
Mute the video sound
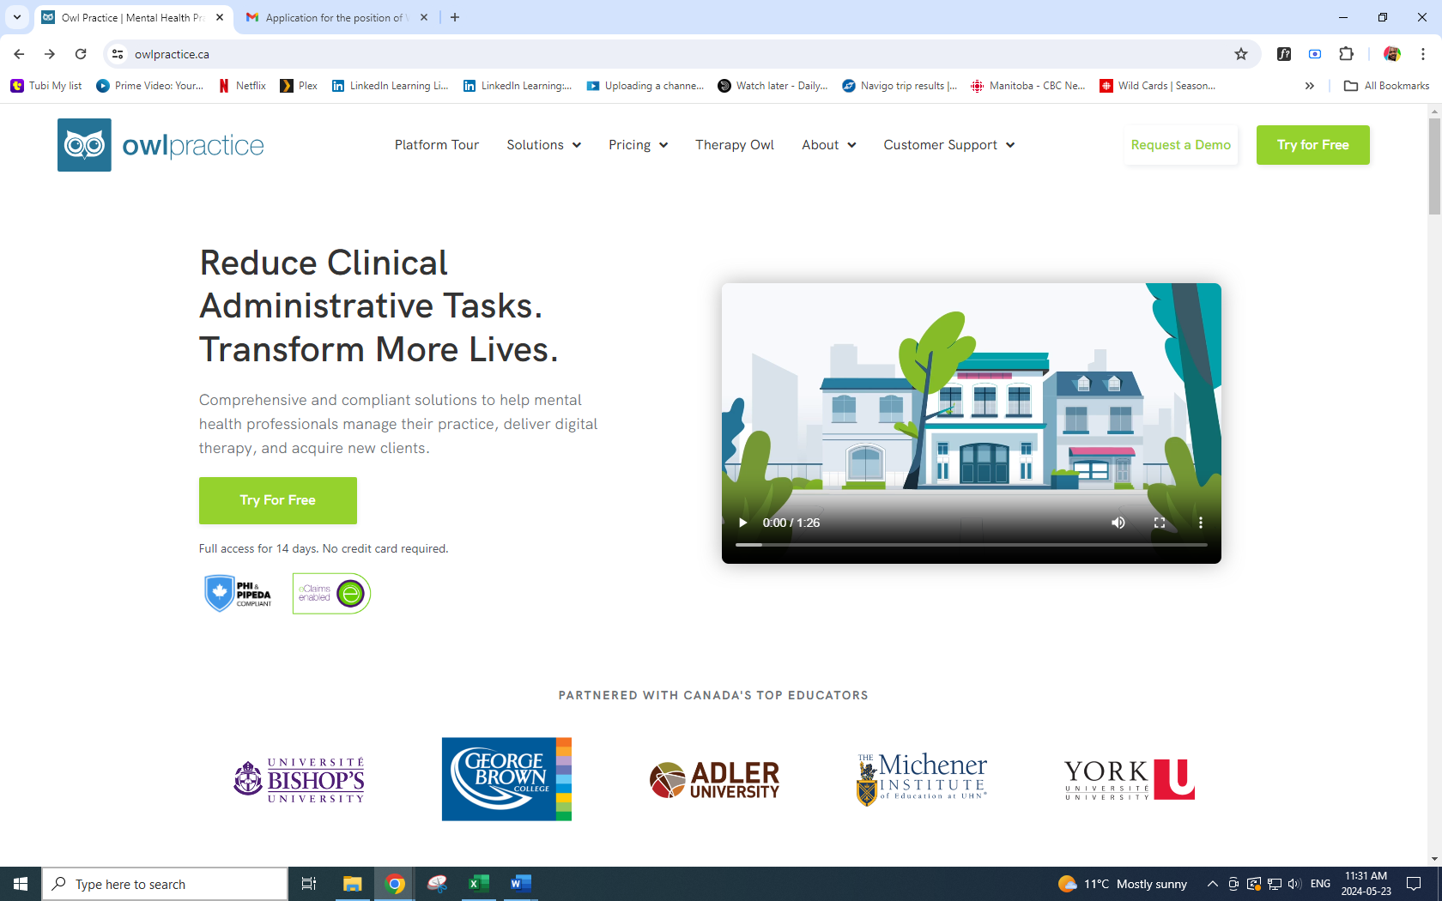pyautogui.click(x=1118, y=523)
